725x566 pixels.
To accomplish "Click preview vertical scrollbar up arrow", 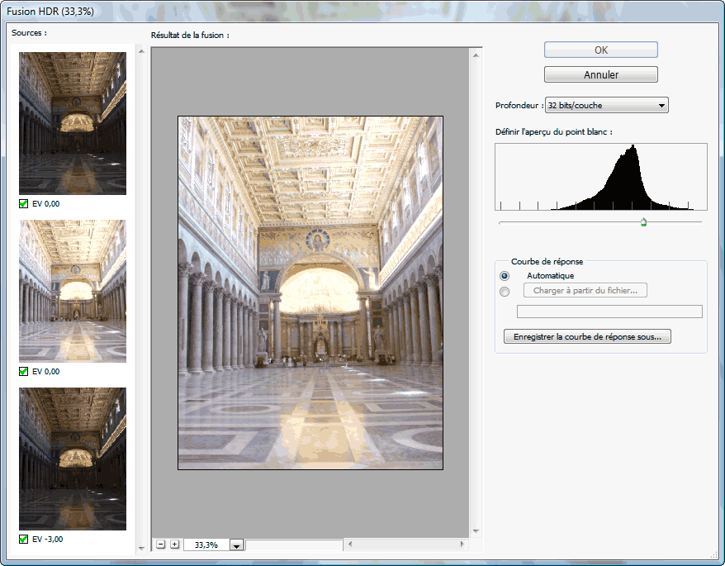I will (476, 56).
